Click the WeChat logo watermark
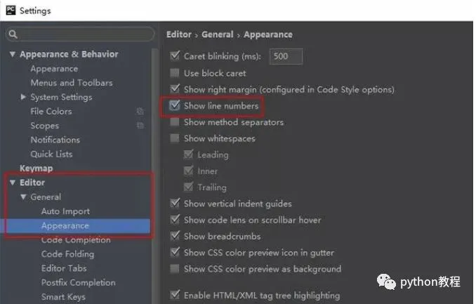The height and width of the screenshot is (304, 476). [x=386, y=282]
